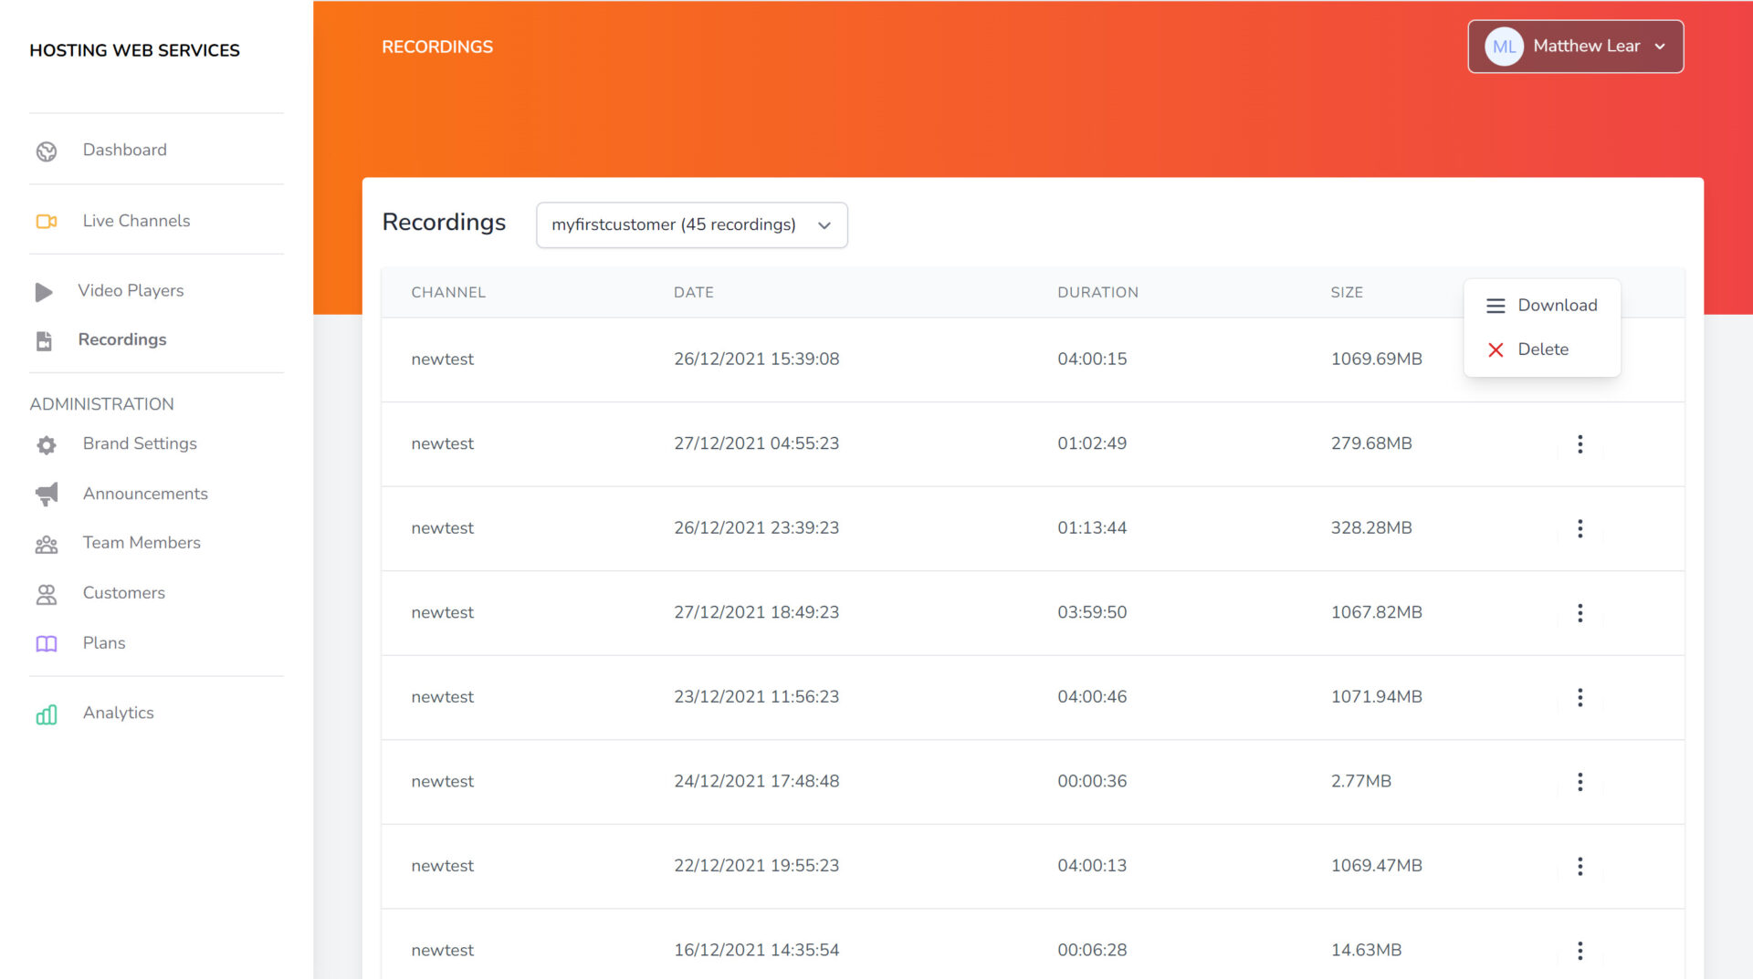Screen dimensions: 1753x979
Task: Click the Analytics bar chart icon
Action: coord(47,714)
